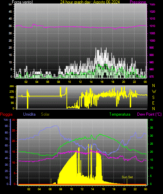
Task: Select the Pioggia legend label
Action: [6, 114]
